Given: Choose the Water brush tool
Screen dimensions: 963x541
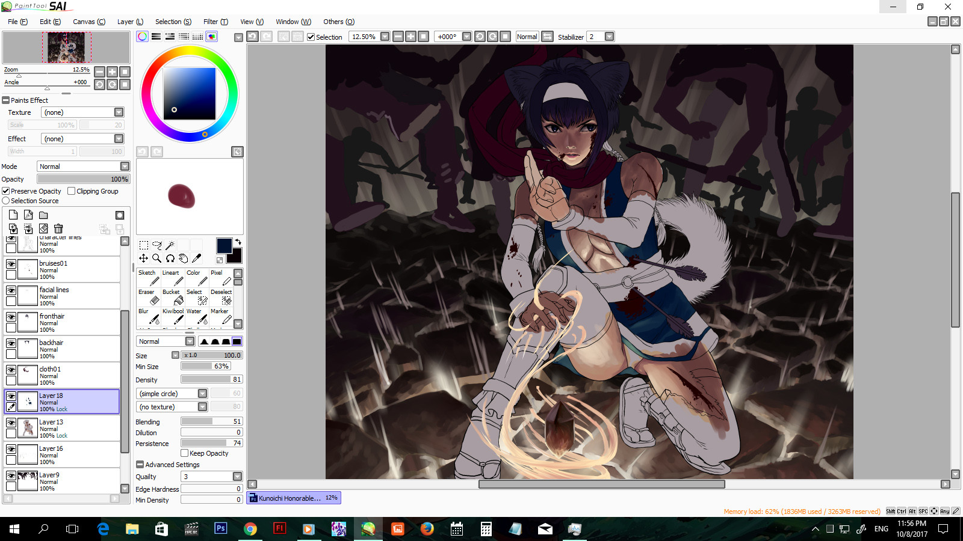Looking at the screenshot, I should coord(197,316).
